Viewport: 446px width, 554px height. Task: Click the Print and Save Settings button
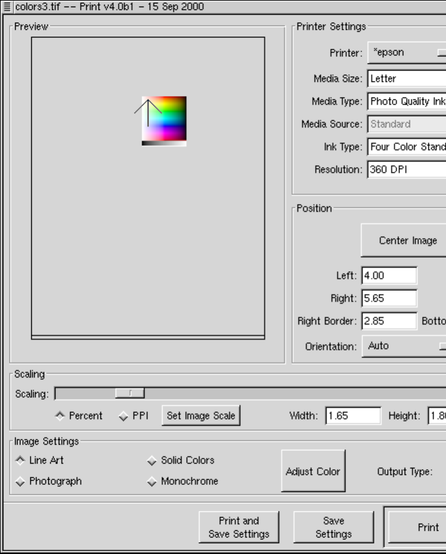click(x=239, y=527)
